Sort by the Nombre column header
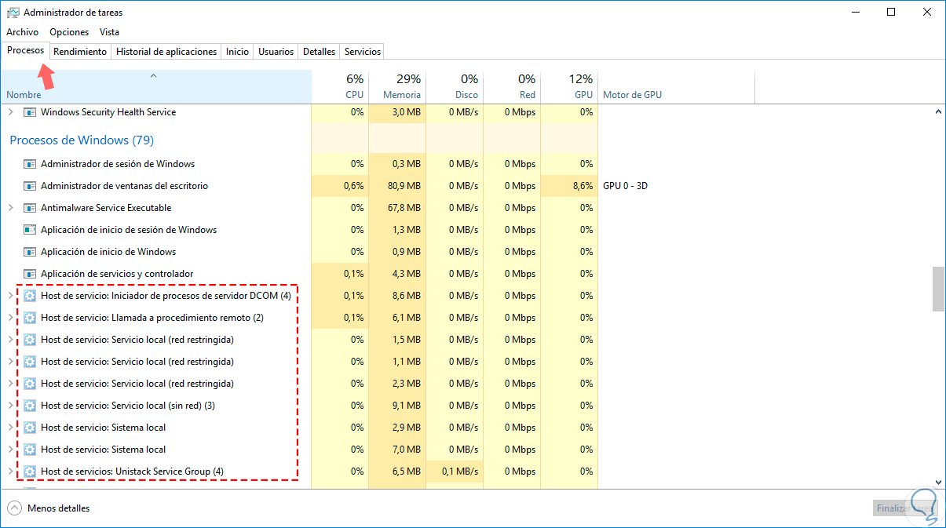 pyautogui.click(x=155, y=86)
